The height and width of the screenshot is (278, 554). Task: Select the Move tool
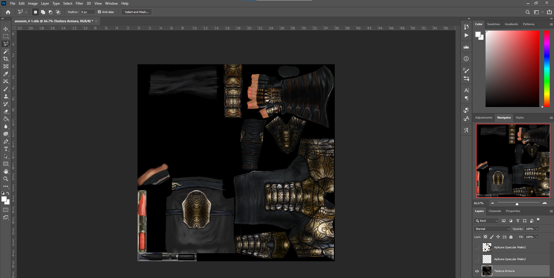(6, 29)
